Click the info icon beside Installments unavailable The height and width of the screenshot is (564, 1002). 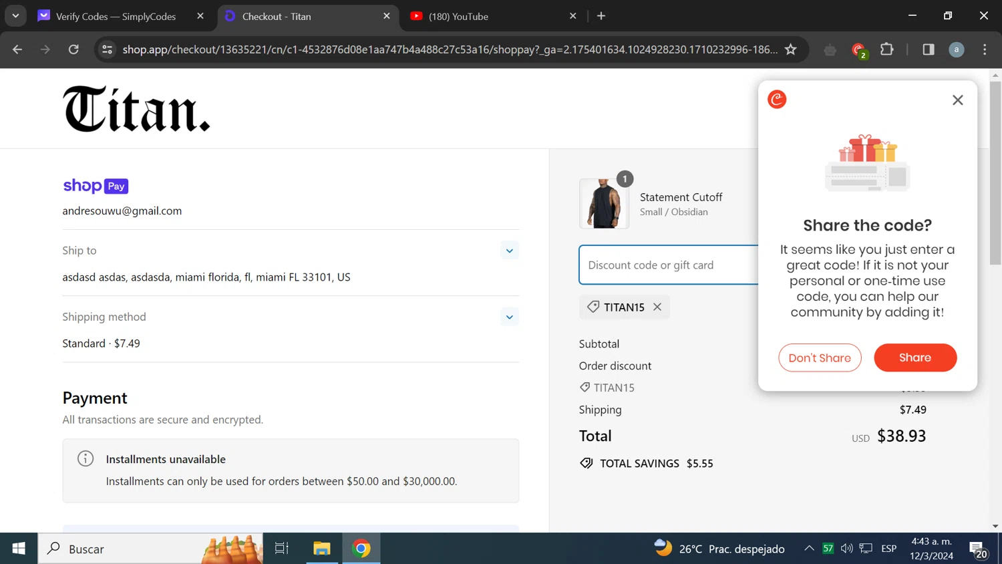click(x=86, y=458)
